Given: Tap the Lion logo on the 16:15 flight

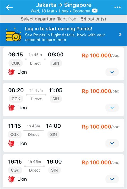Looking at the screenshot, I should (x=12, y=179).
